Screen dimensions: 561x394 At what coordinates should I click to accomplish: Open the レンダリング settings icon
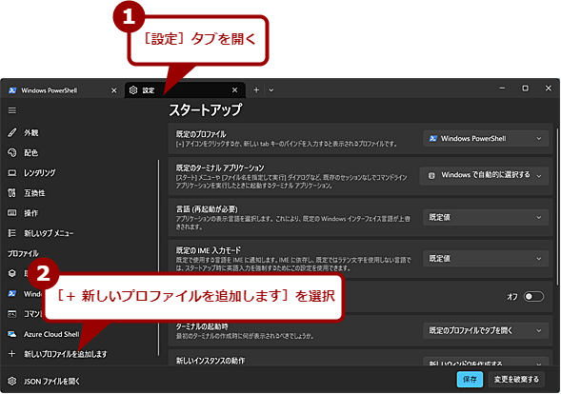pos(12,173)
